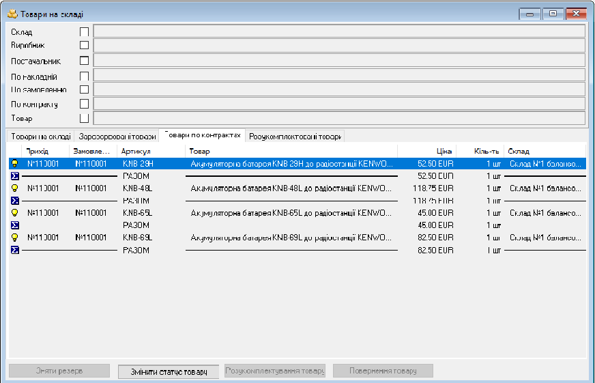The width and height of the screenshot is (595, 383).
Task: Toggle the Постачальник filter checkbox
Action: 85,60
